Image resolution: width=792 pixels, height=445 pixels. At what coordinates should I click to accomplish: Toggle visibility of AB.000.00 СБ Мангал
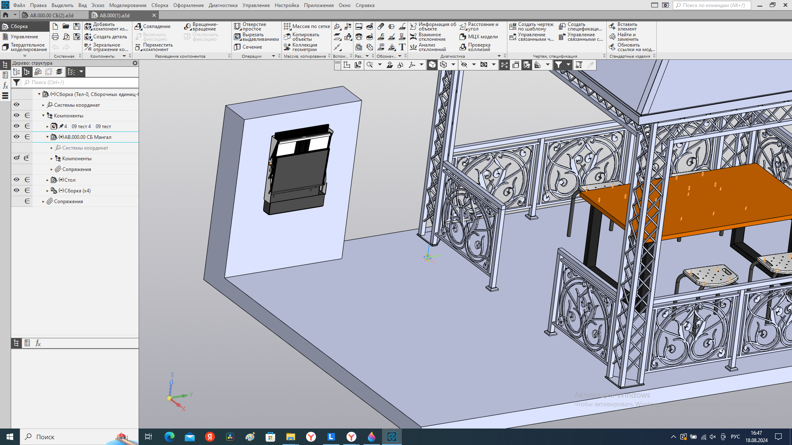(16, 137)
